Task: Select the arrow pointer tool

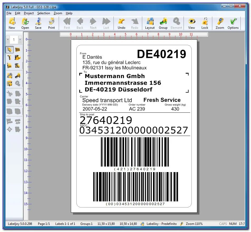Action: click(9, 50)
